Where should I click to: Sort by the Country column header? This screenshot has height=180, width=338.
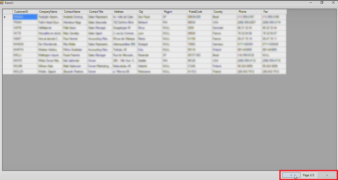coord(224,12)
